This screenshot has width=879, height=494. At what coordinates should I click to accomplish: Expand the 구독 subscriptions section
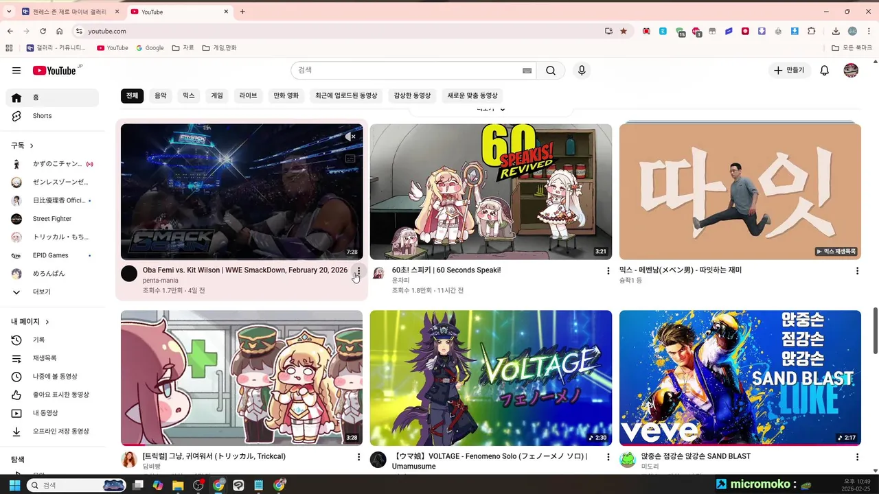point(23,145)
